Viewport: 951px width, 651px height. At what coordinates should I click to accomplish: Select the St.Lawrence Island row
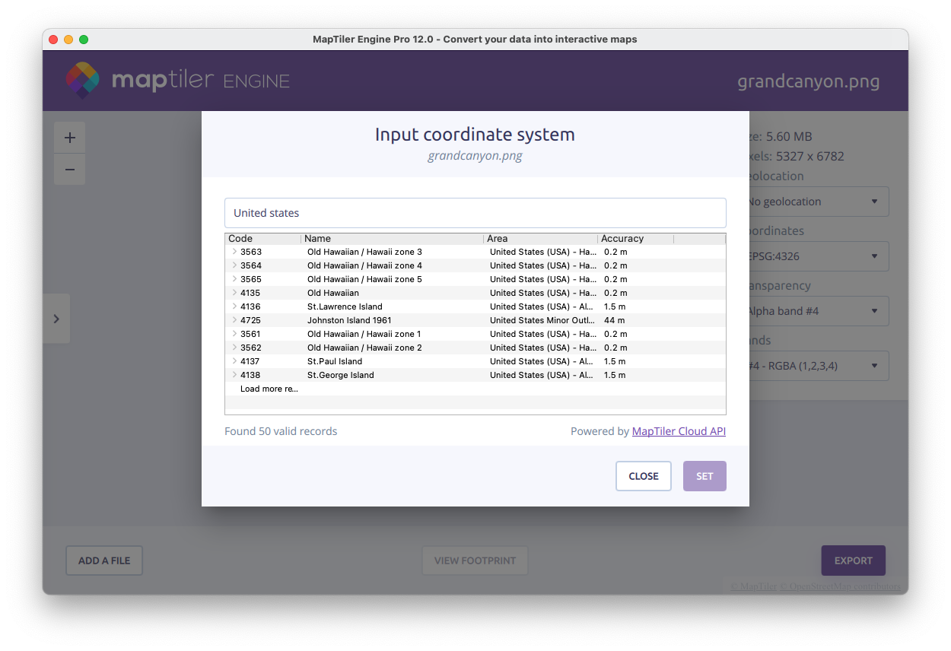pos(345,306)
